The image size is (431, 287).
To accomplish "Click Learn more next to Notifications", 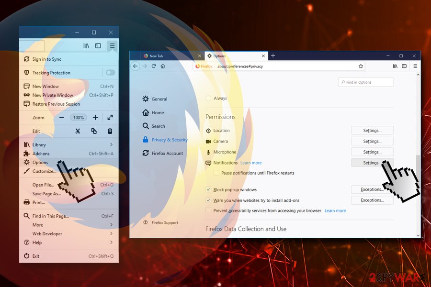I will tap(251, 163).
